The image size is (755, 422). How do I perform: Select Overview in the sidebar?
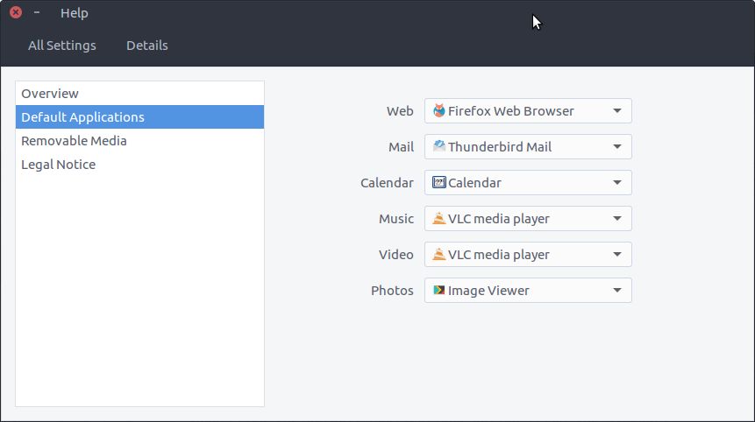pos(139,94)
